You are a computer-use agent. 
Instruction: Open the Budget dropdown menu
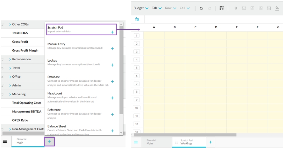tap(141, 8)
